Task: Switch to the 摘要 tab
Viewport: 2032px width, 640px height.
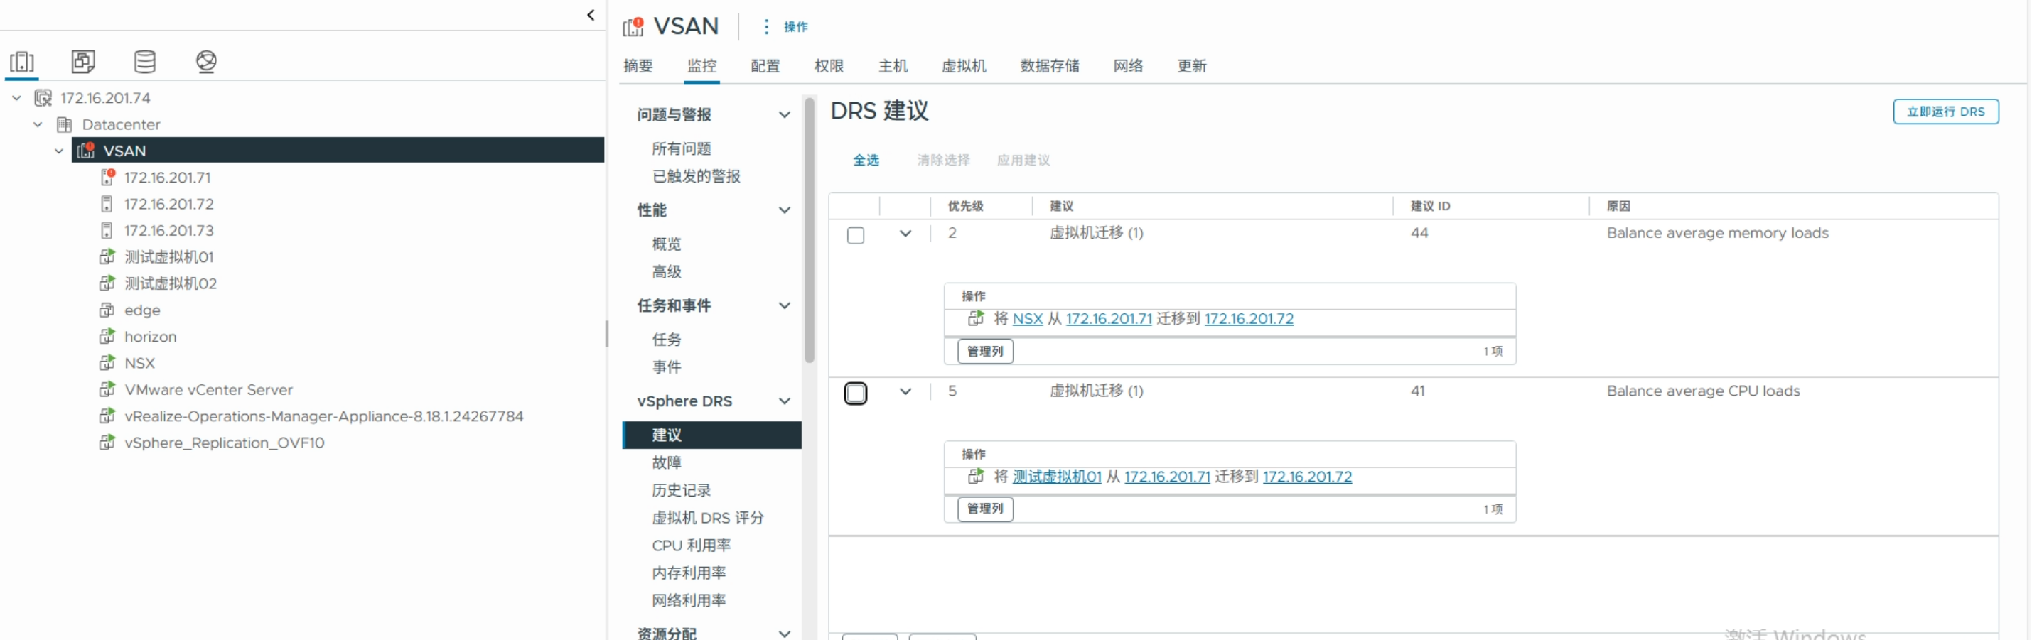Action: (638, 66)
